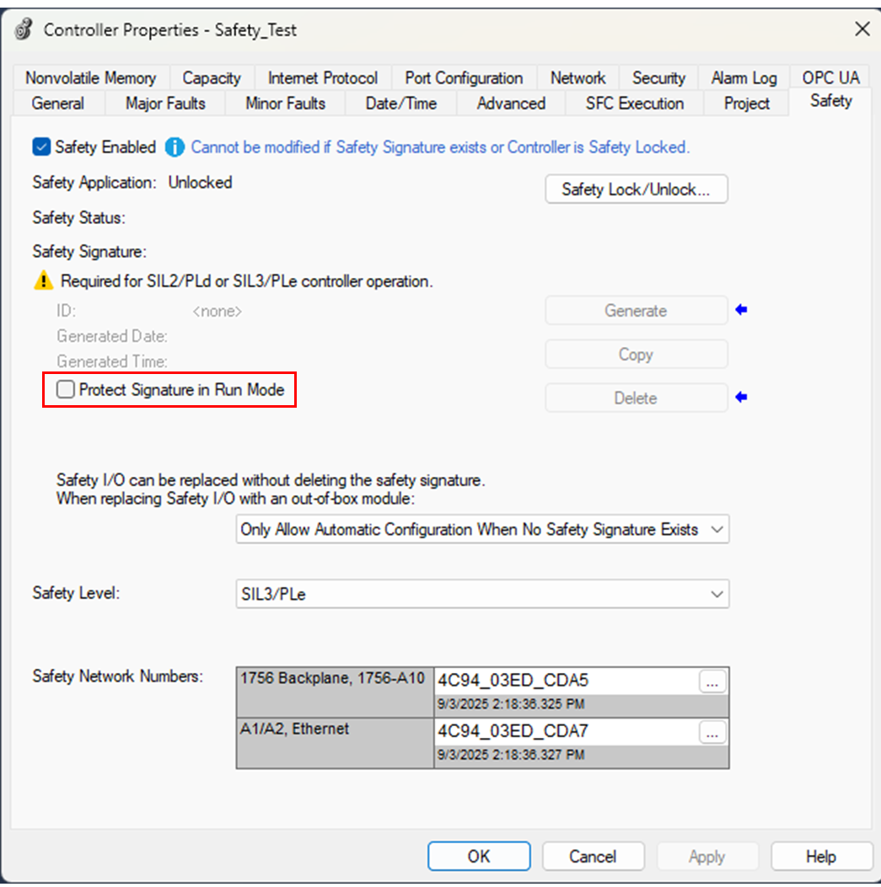Open the ellipsis button for A1/A2 Ethernet SNN

click(x=712, y=732)
